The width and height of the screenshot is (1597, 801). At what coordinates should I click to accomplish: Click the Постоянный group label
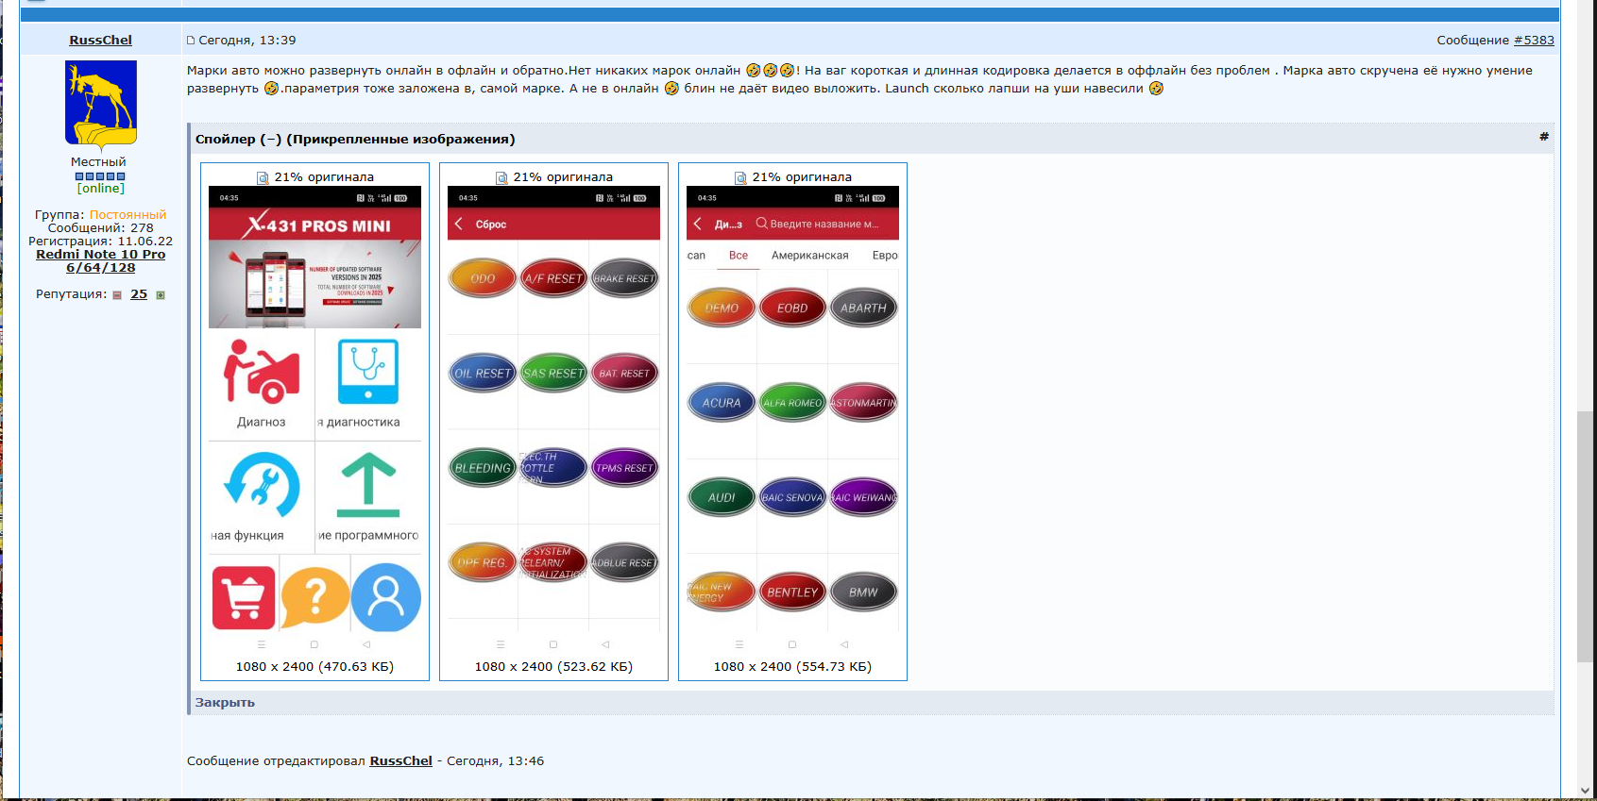click(x=127, y=215)
